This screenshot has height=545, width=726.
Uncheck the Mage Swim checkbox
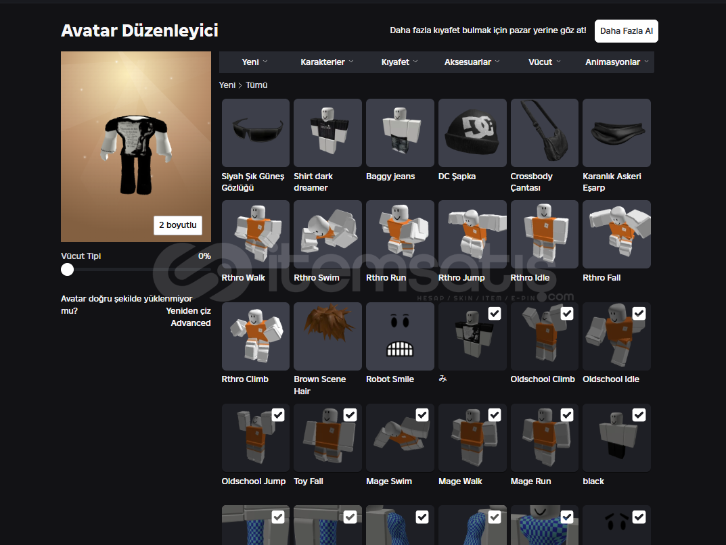422,415
